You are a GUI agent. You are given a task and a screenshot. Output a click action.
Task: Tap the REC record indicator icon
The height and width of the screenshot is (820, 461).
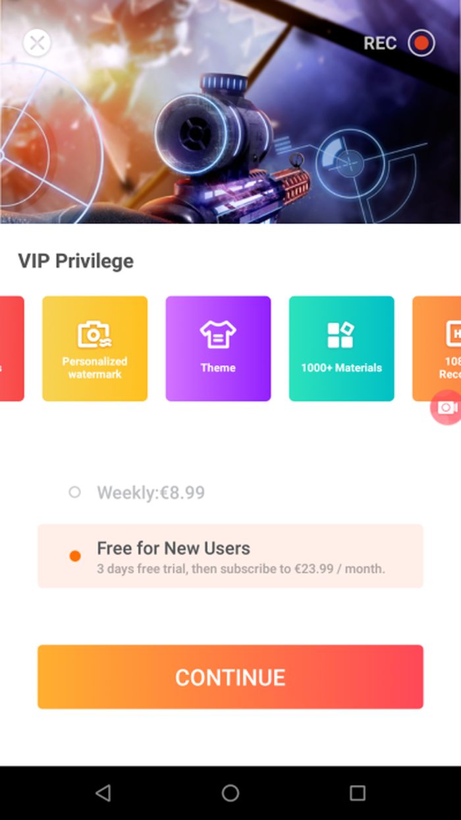[x=421, y=44]
